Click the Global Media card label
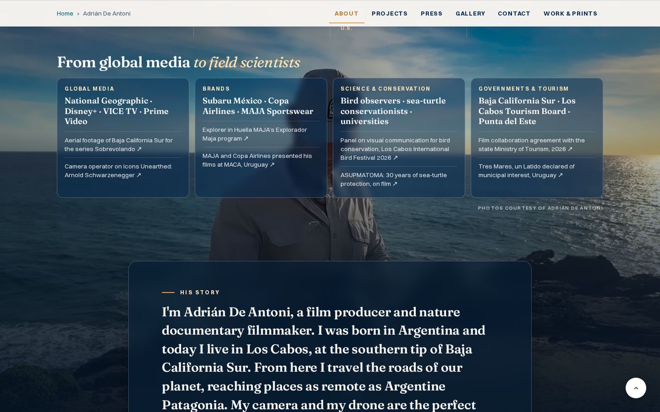The height and width of the screenshot is (412, 660). (90, 89)
